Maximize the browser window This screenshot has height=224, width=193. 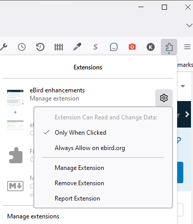[x=164, y=7]
